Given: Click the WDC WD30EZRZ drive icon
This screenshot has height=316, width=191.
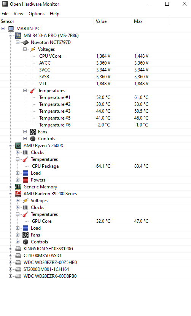Looking at the screenshot, I should [x=18, y=263].
